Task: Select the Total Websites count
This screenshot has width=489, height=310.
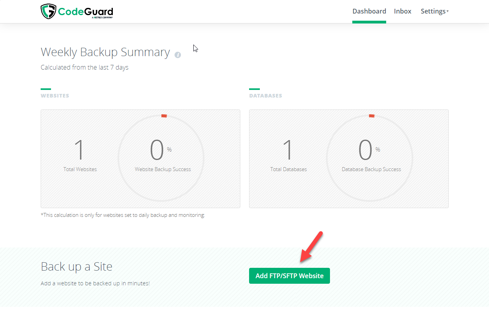Action: point(80,150)
